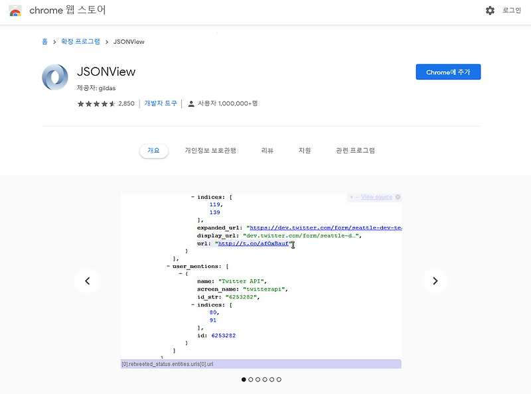Screen dimensions: 531x394
Task: Click the provider gildas link
Action: point(109,88)
